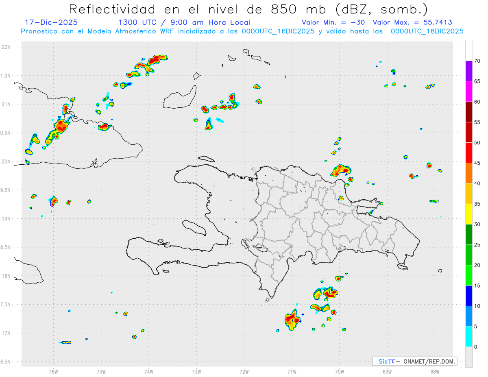Click the '15' label on the color scale
488x377 pixels.
tap(477, 286)
